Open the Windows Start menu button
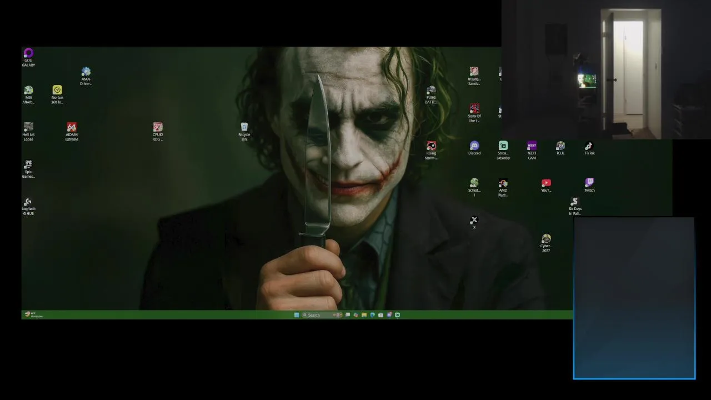 [x=297, y=315]
